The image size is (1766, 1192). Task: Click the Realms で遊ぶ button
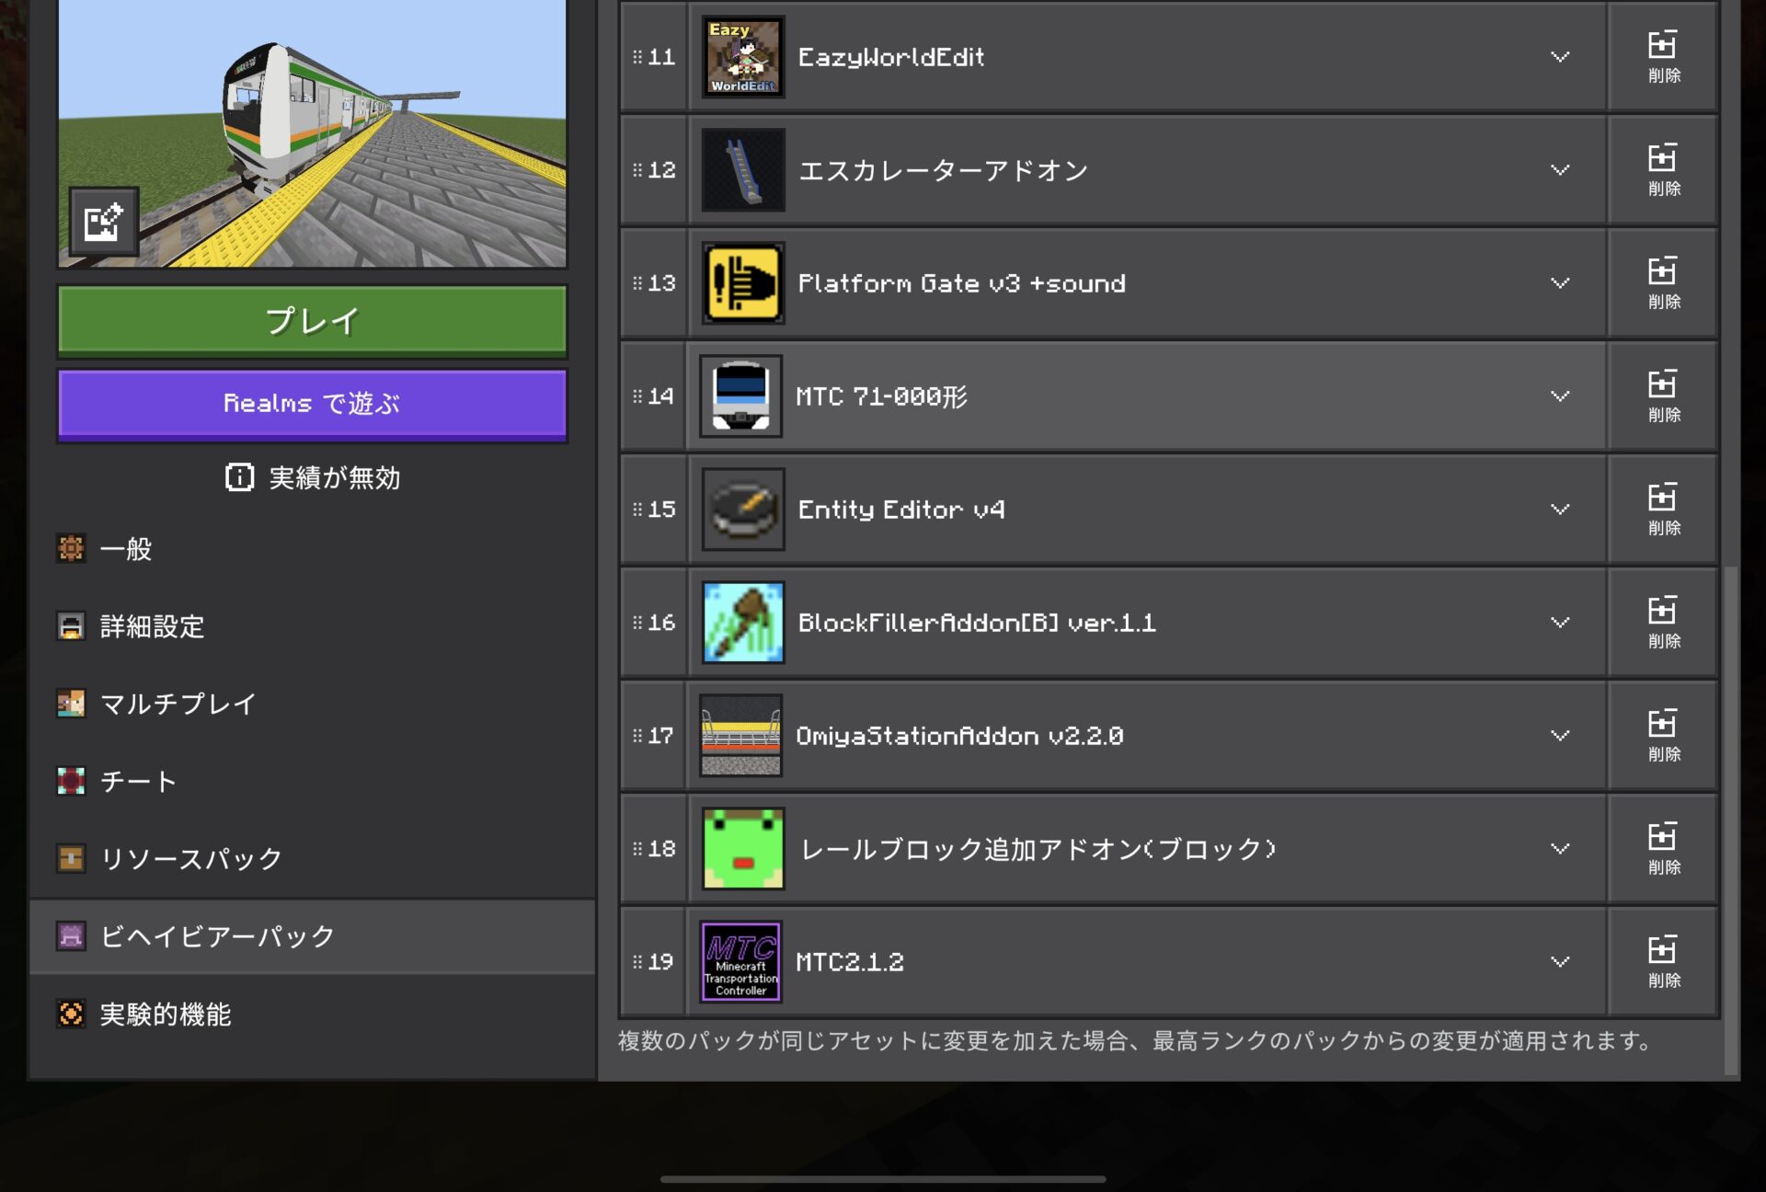pos(313,404)
